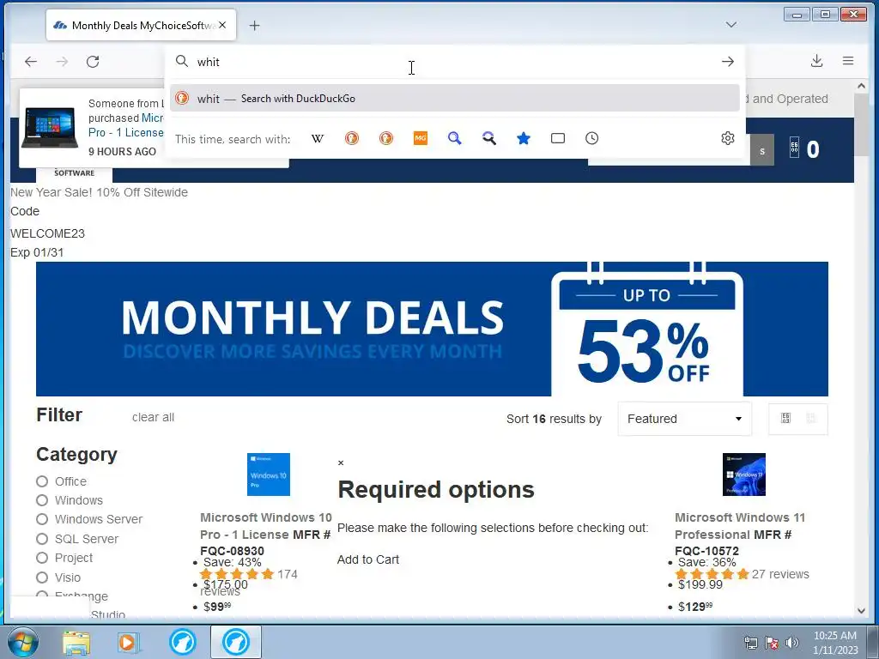Open a new tab with the plus button
This screenshot has width=879, height=659.
pos(254,25)
